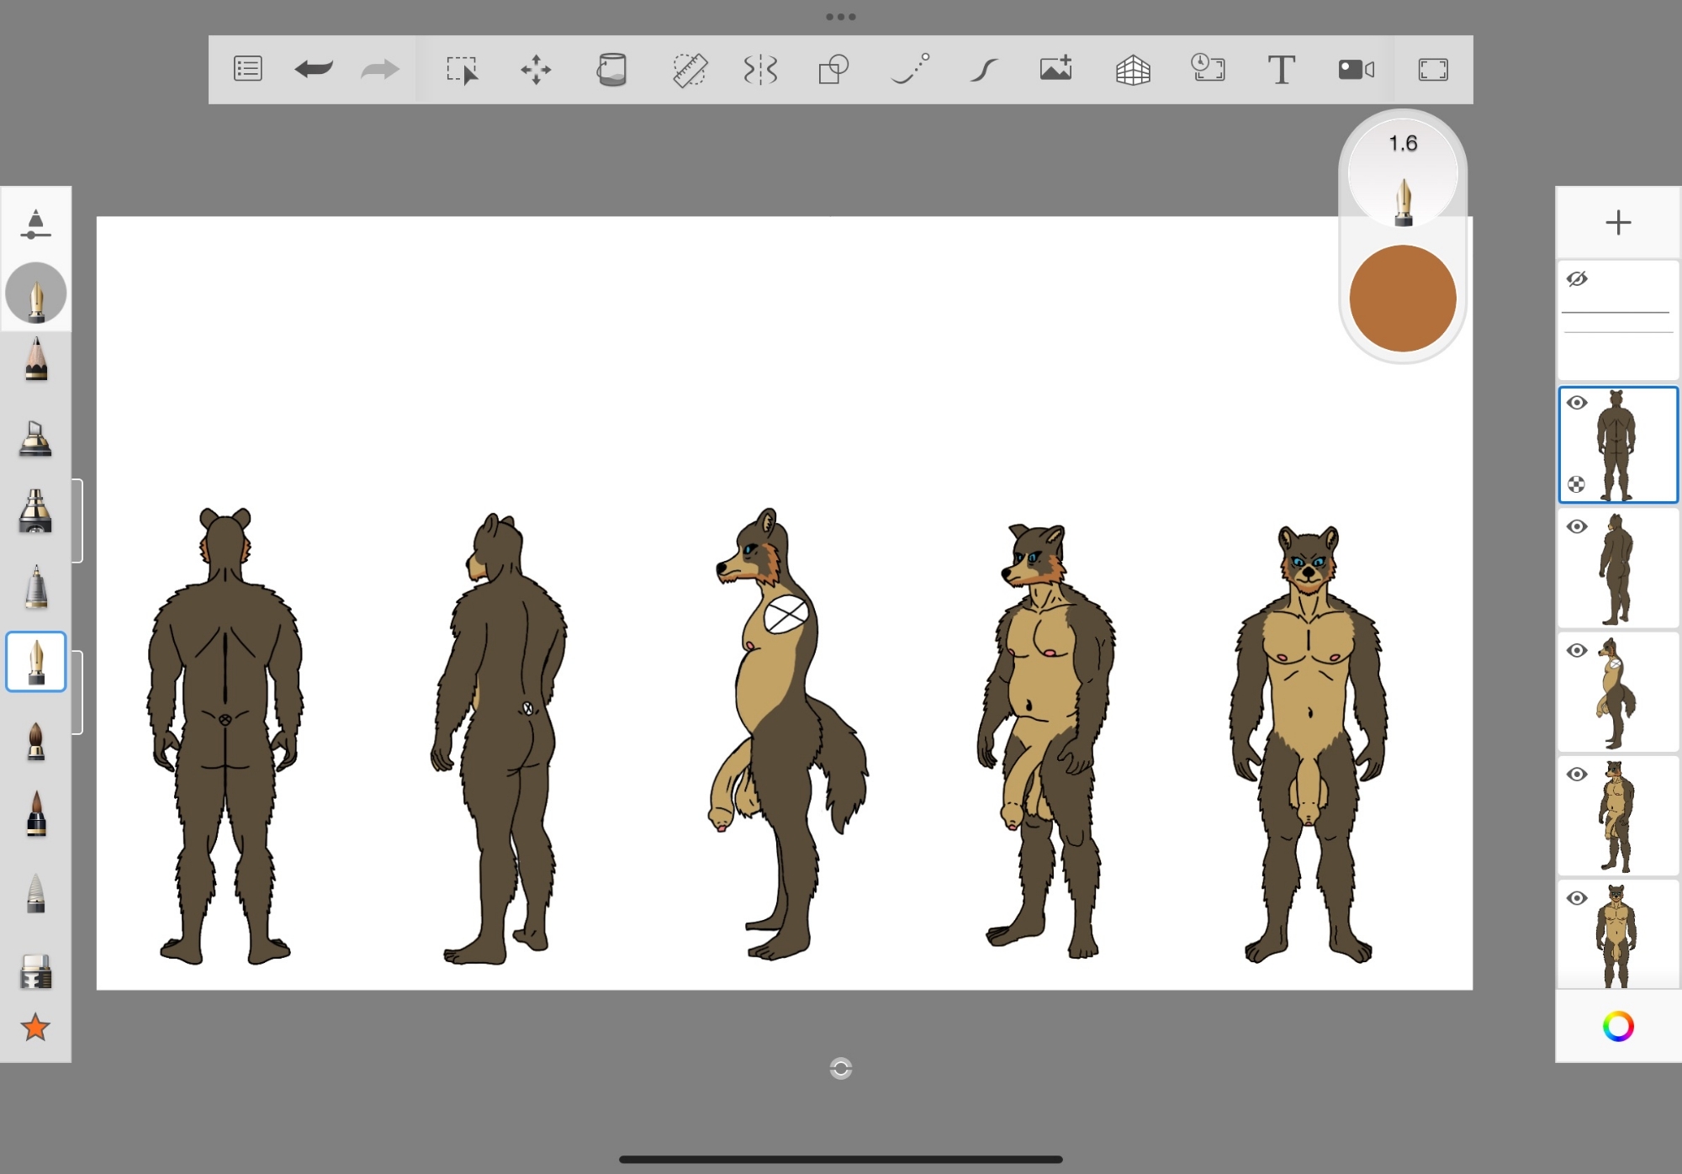Turn on symmetry tool

coord(760,70)
